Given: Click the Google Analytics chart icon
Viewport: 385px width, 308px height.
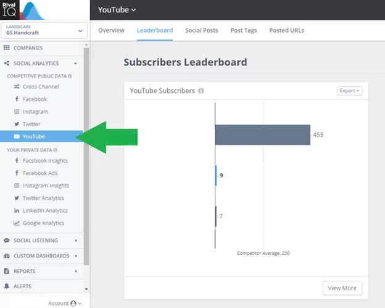Looking at the screenshot, I should (x=17, y=223).
